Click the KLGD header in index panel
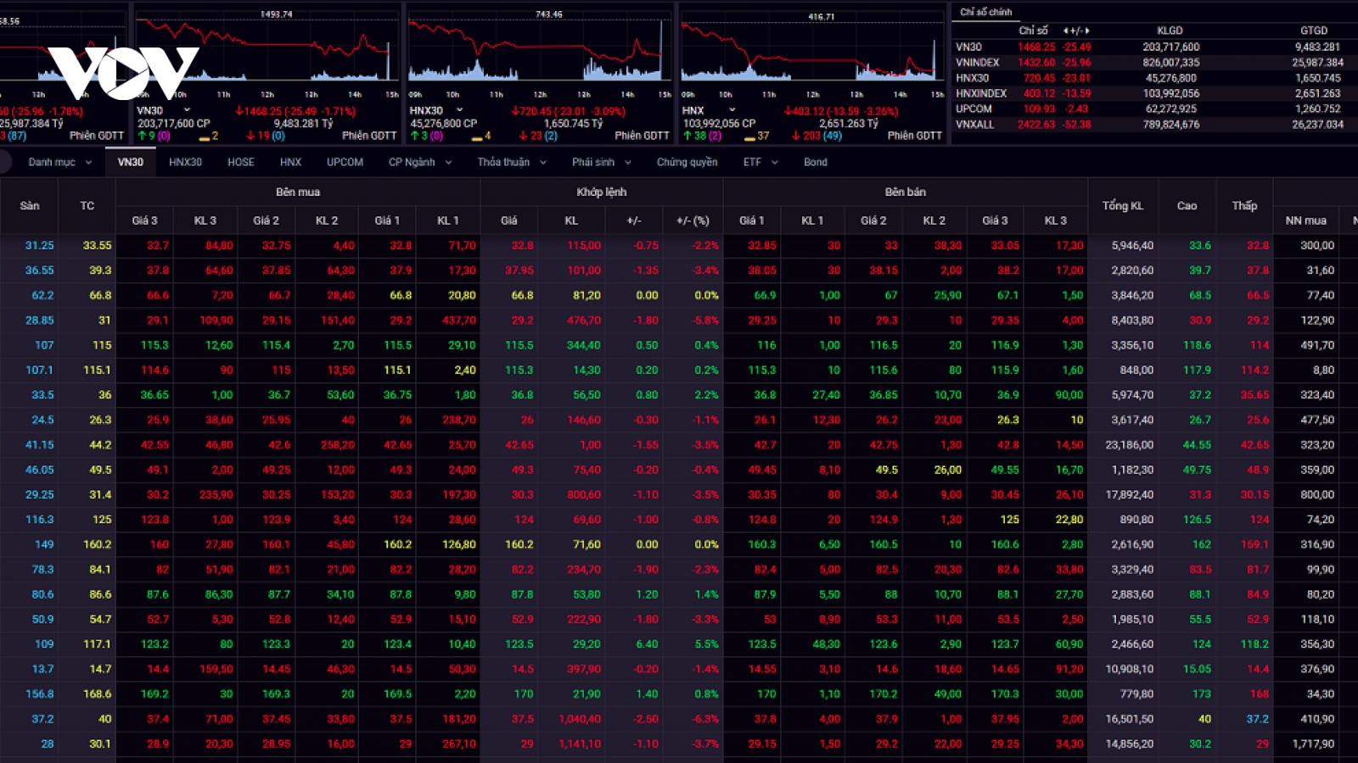The image size is (1358, 763). (1170, 31)
